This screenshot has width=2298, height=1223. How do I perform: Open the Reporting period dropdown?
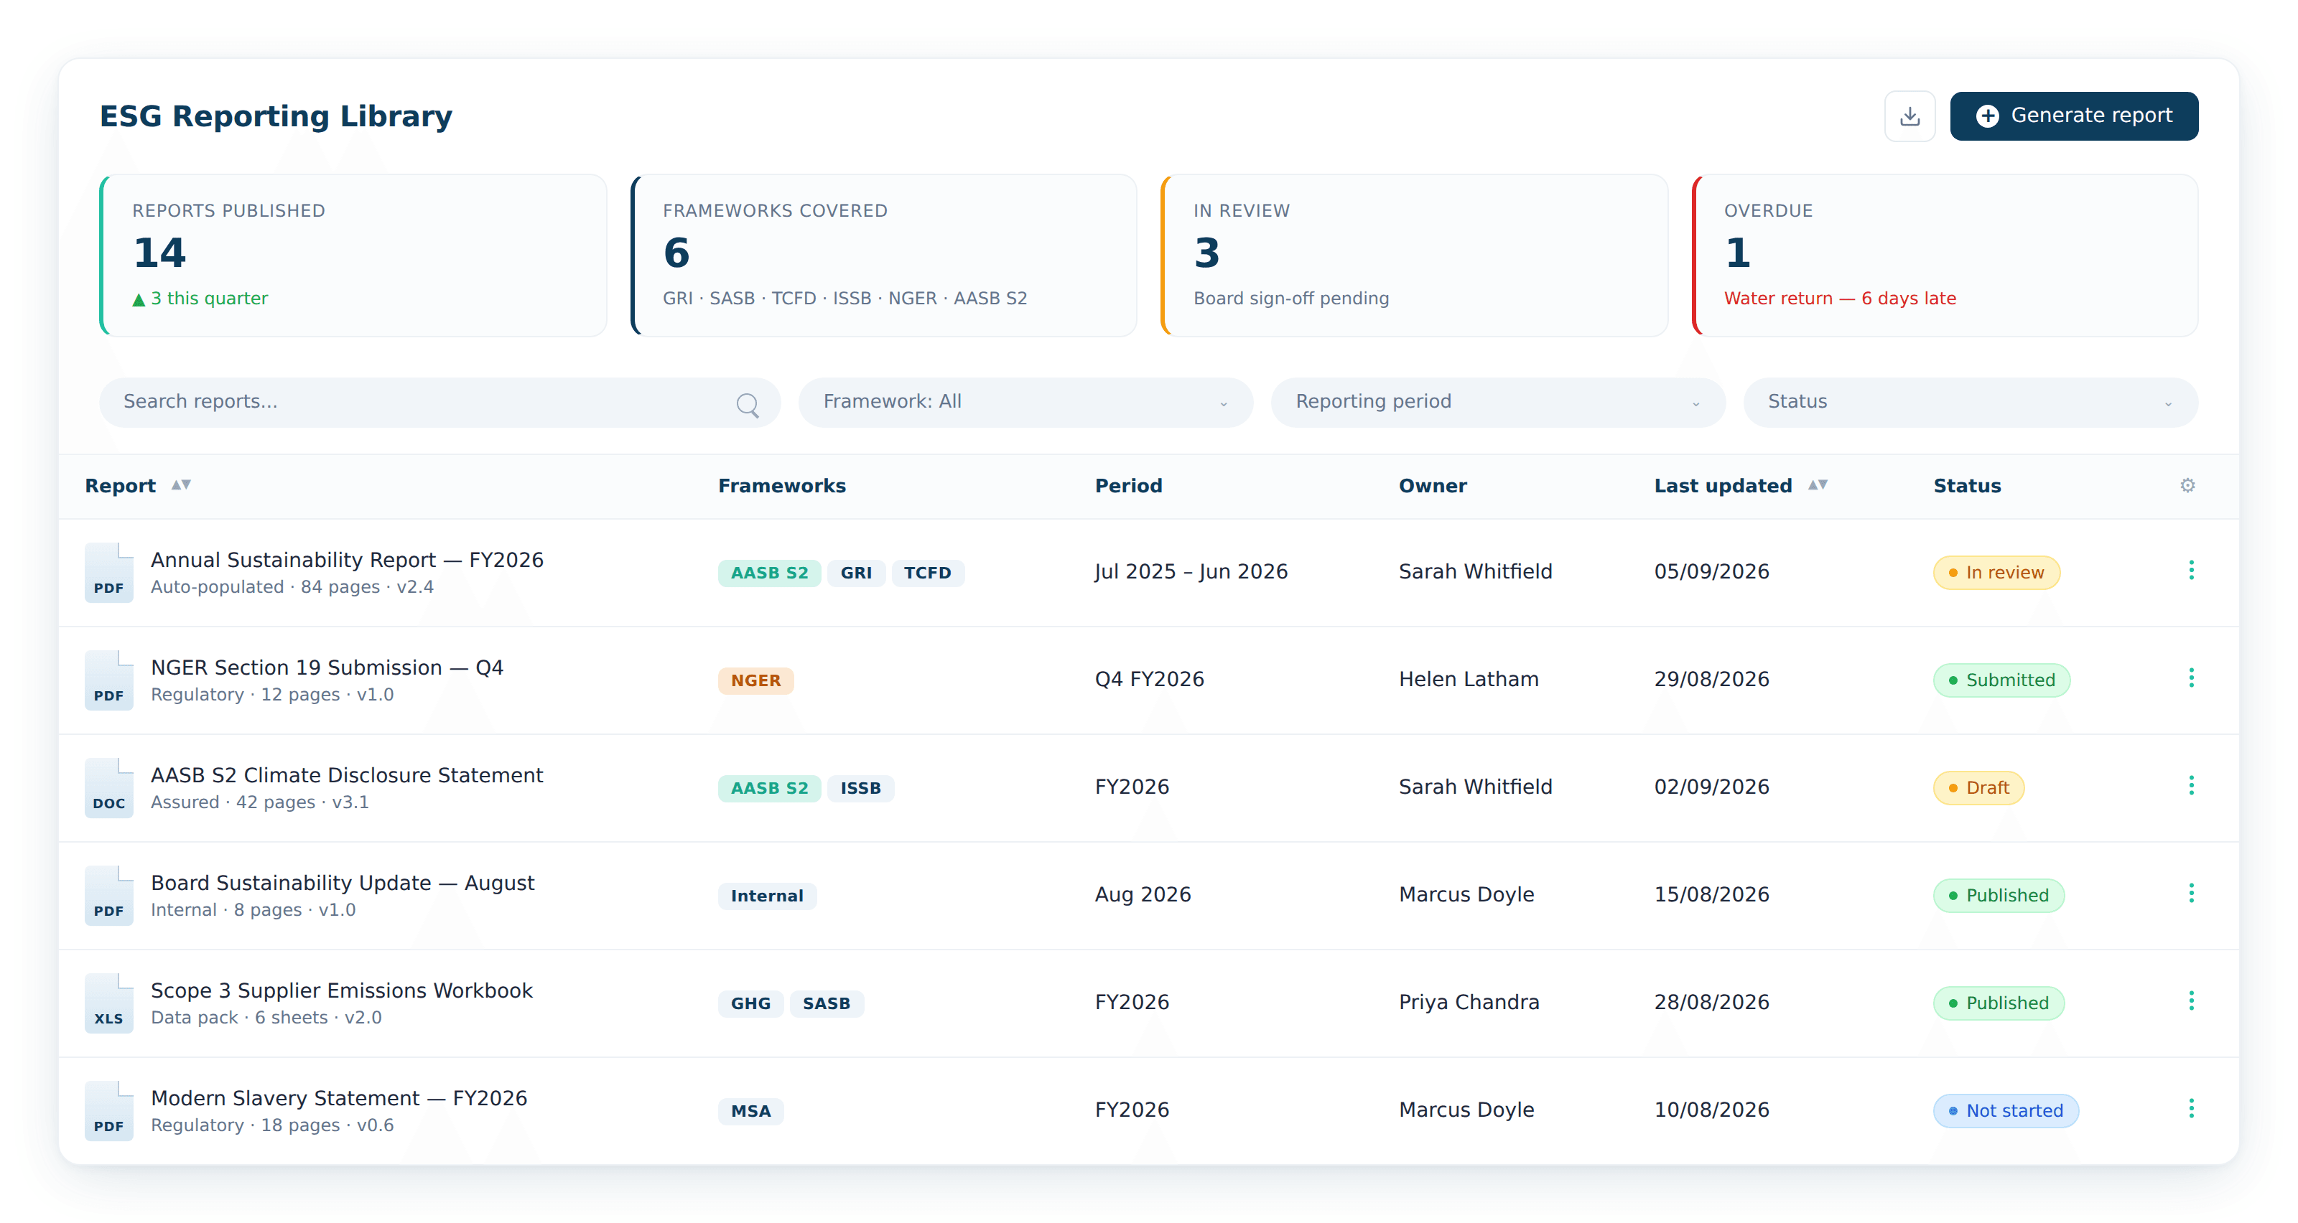click(x=1498, y=402)
